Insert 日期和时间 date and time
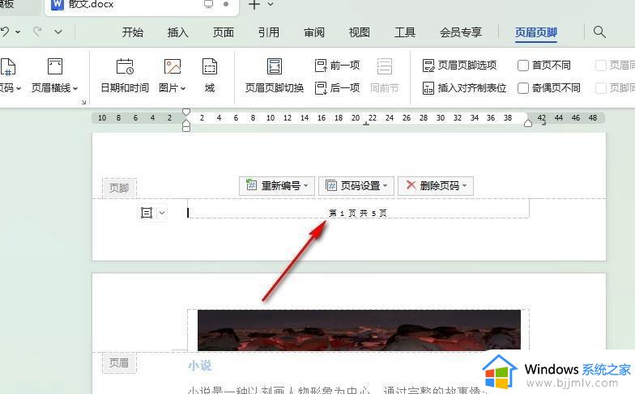The height and width of the screenshot is (394, 635). (x=125, y=76)
